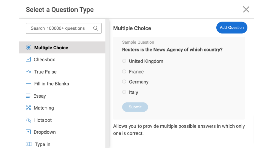Click the Type in icon
The width and height of the screenshot is (273, 152).
[29, 144]
